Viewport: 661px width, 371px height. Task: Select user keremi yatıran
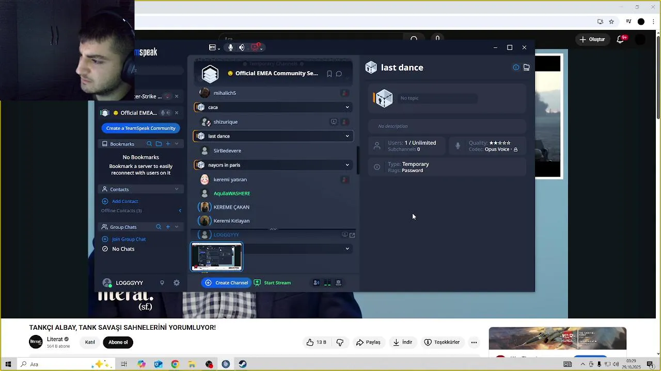[x=230, y=179]
